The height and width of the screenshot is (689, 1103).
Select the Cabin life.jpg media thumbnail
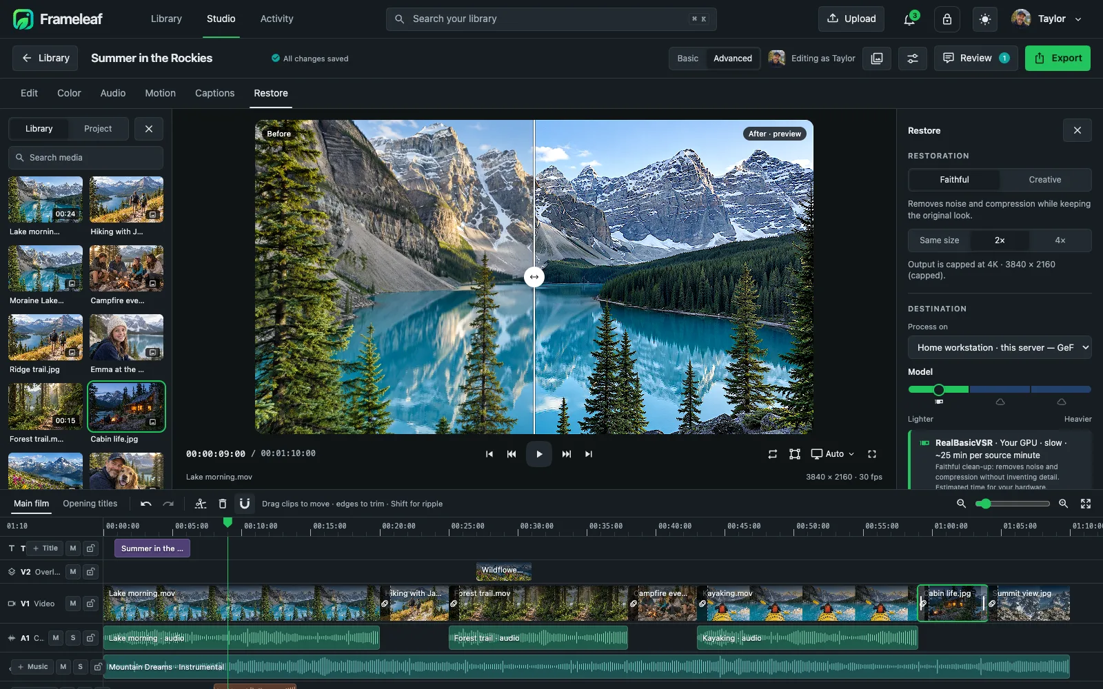click(x=126, y=407)
